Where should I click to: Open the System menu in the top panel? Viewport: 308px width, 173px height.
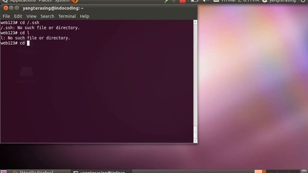[62, 1]
